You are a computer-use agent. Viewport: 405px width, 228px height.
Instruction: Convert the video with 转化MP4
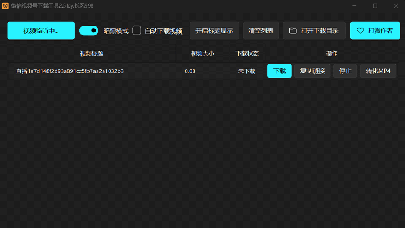378,71
